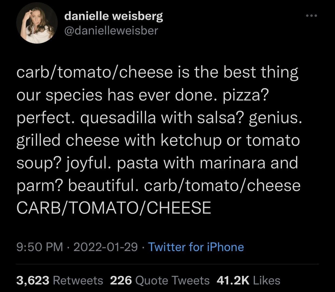Click the @danielleweisber handle
Image resolution: width=335 pixels, height=292 pixels.
click(x=111, y=31)
